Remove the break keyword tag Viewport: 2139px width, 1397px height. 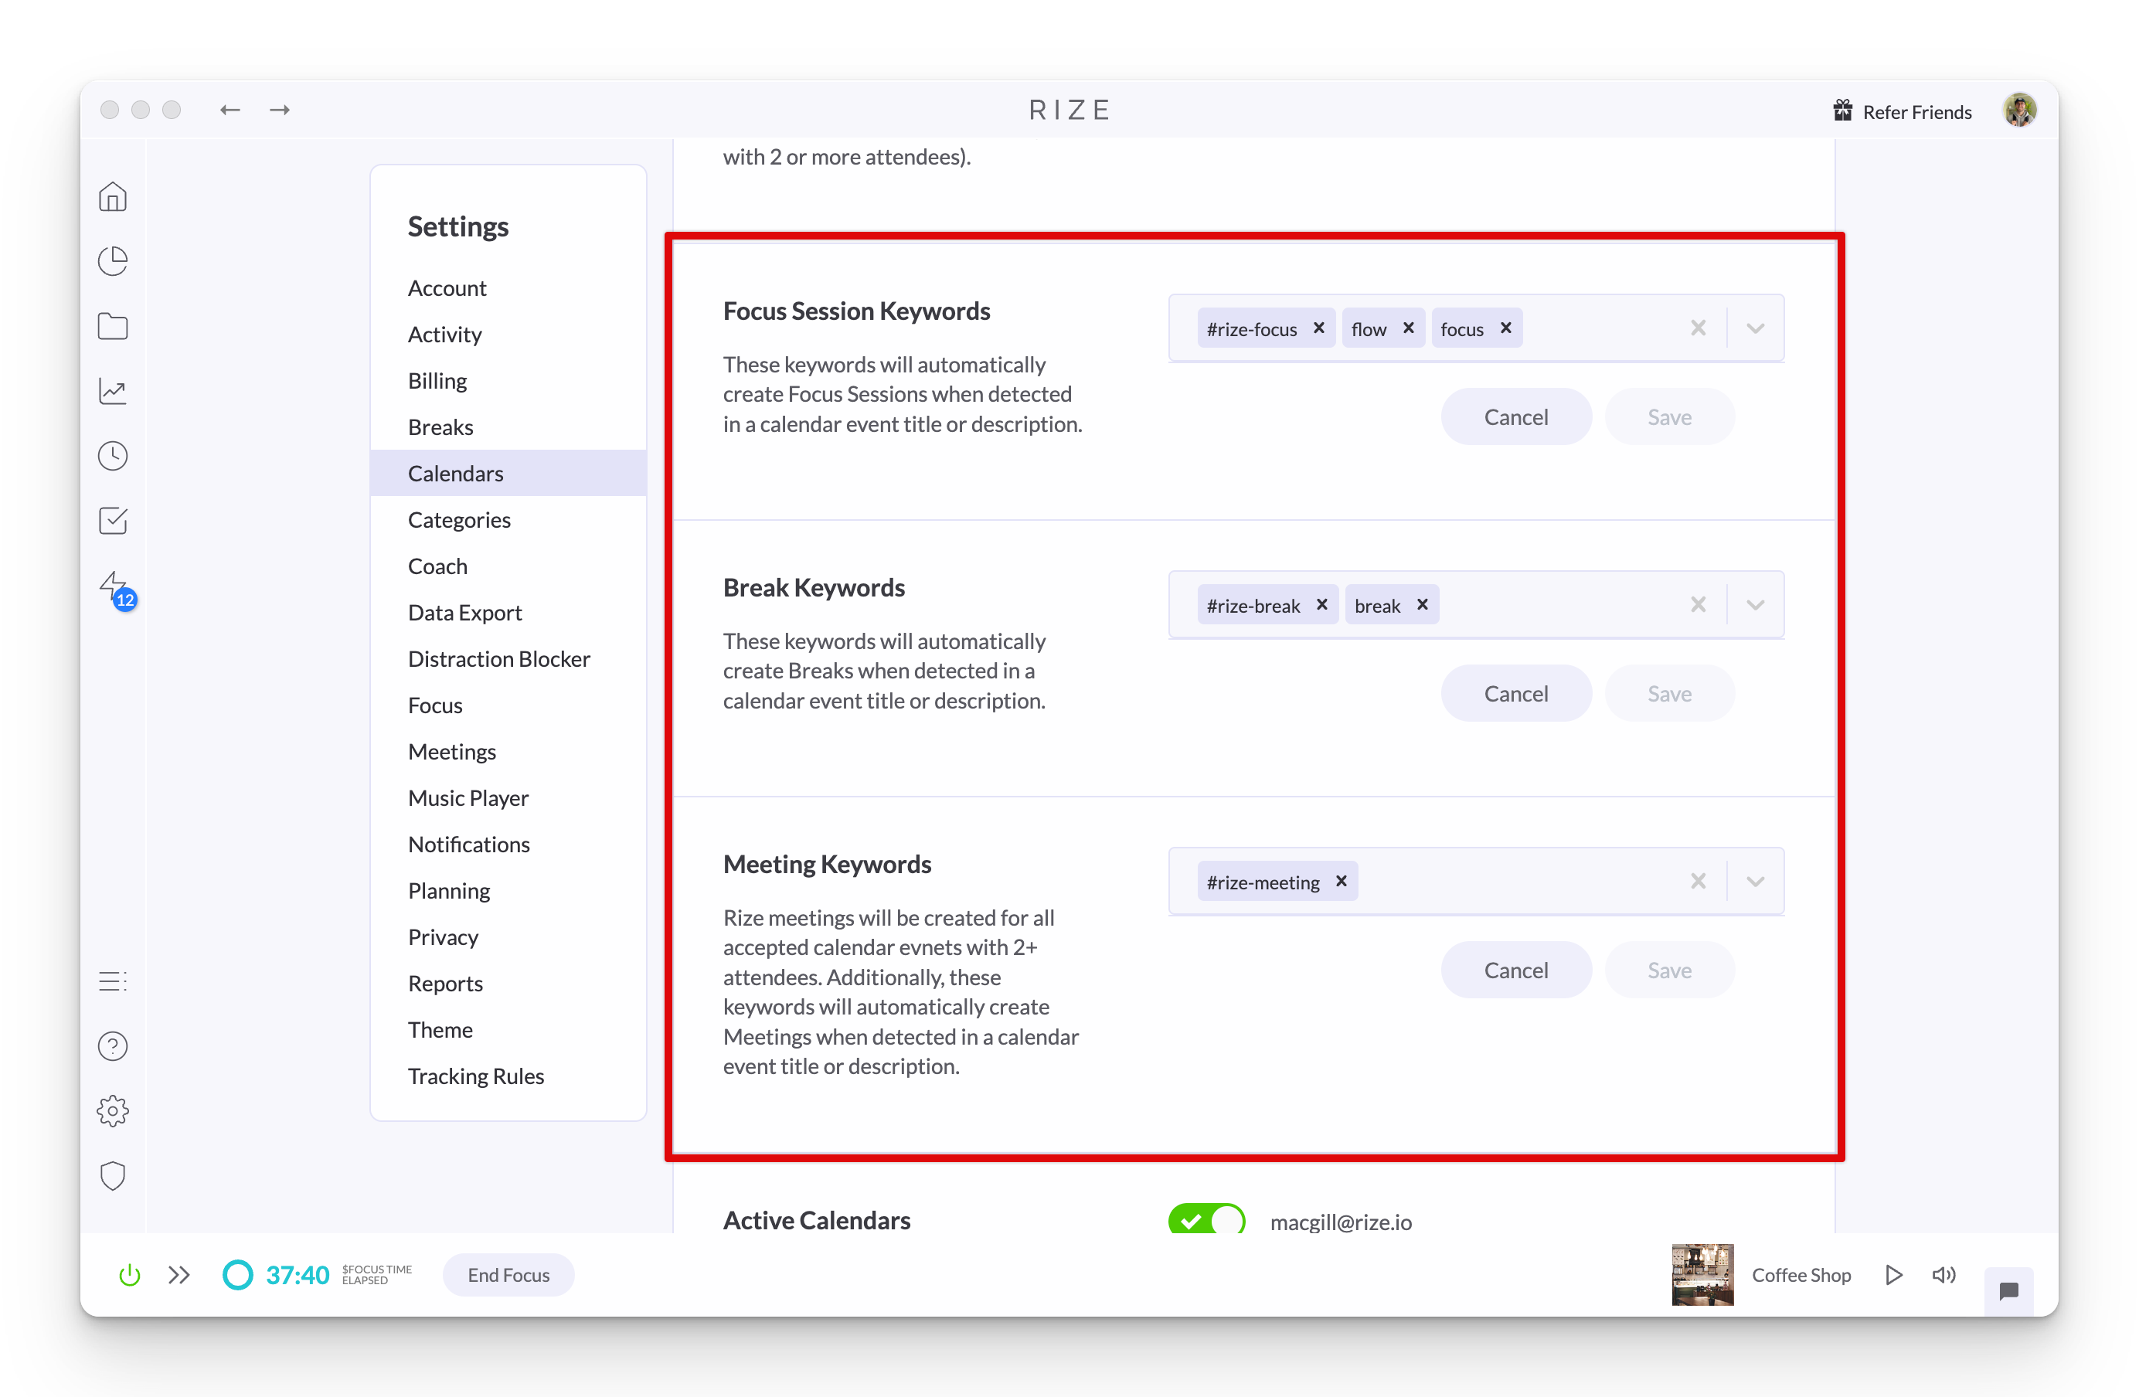[x=1423, y=604]
